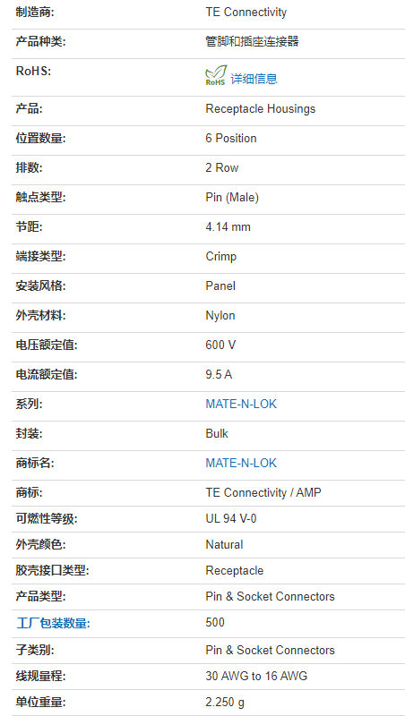The image size is (405, 716).
Task: Click the Crimp termination value
Action: (220, 257)
